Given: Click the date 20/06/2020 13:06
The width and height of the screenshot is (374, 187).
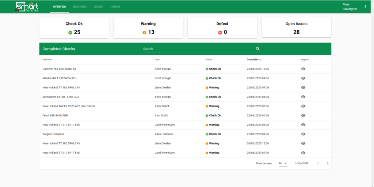Looking at the screenshot, I should [x=258, y=143].
